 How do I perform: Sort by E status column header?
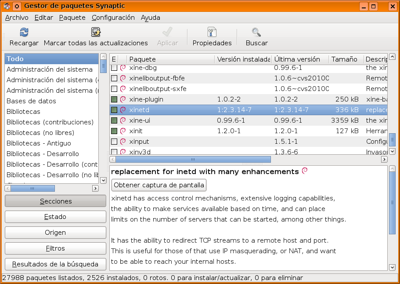pyautogui.click(x=114, y=59)
